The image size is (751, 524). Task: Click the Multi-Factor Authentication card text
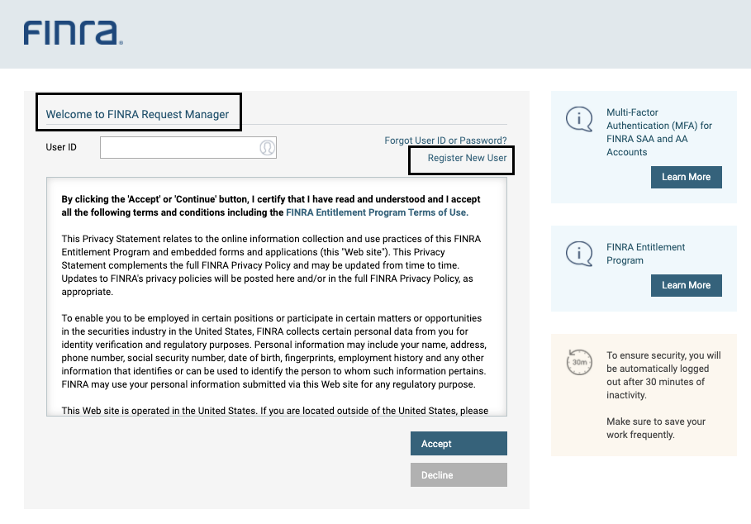[x=658, y=132]
